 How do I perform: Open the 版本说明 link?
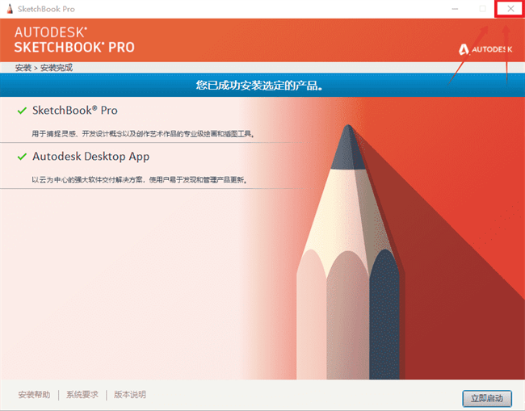coord(130,395)
